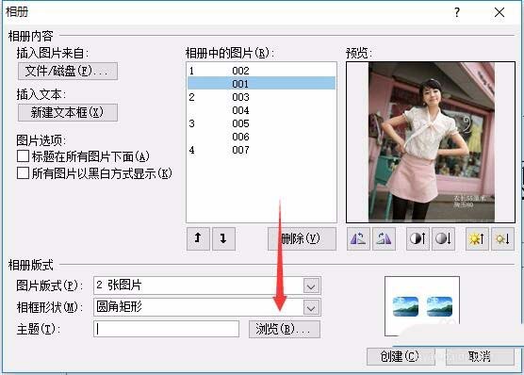The image size is (524, 375).
Task: Click 创建 button
Action: (401, 356)
